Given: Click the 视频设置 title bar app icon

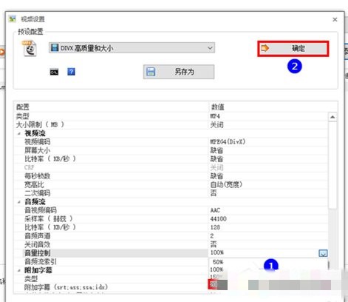Looking at the screenshot, I should click(x=12, y=19).
